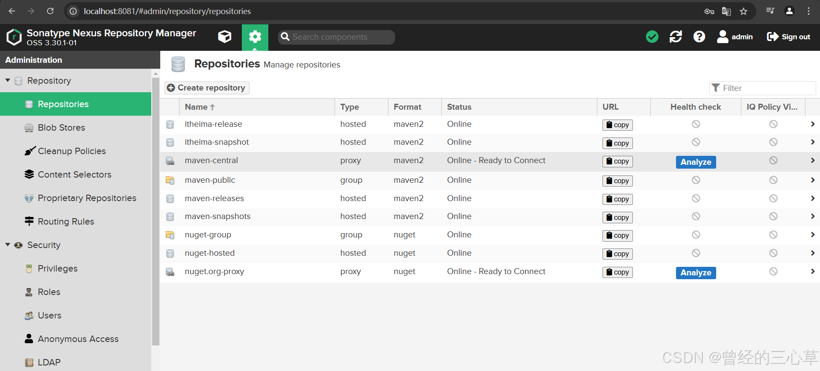Screen dimensions: 820x371
Task: Click the browser address bar URL
Action: (167, 11)
